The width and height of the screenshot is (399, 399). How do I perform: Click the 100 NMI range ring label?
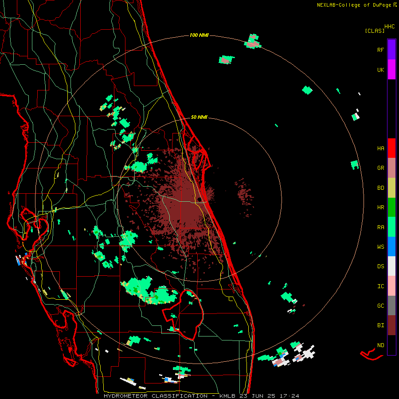199,35
